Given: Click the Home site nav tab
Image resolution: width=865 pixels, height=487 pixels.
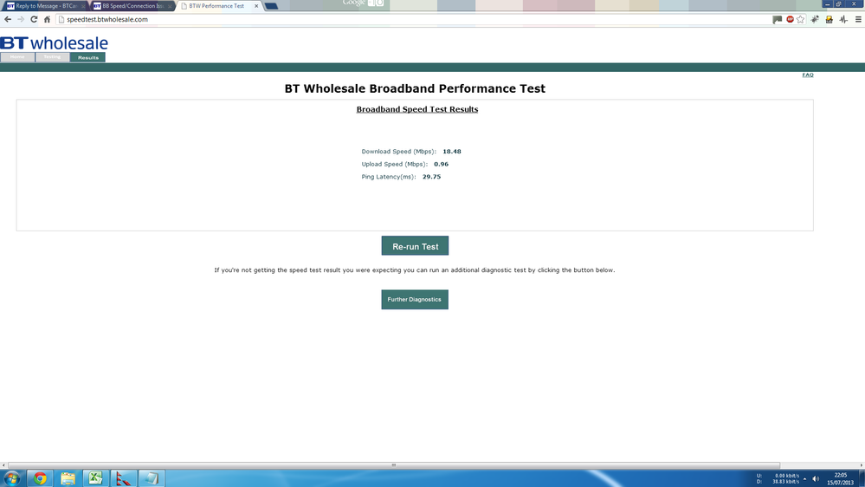Looking at the screenshot, I should [17, 57].
